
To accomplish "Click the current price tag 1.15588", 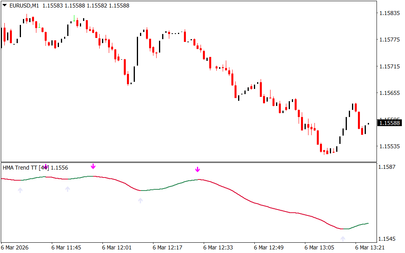I will click(390, 123).
